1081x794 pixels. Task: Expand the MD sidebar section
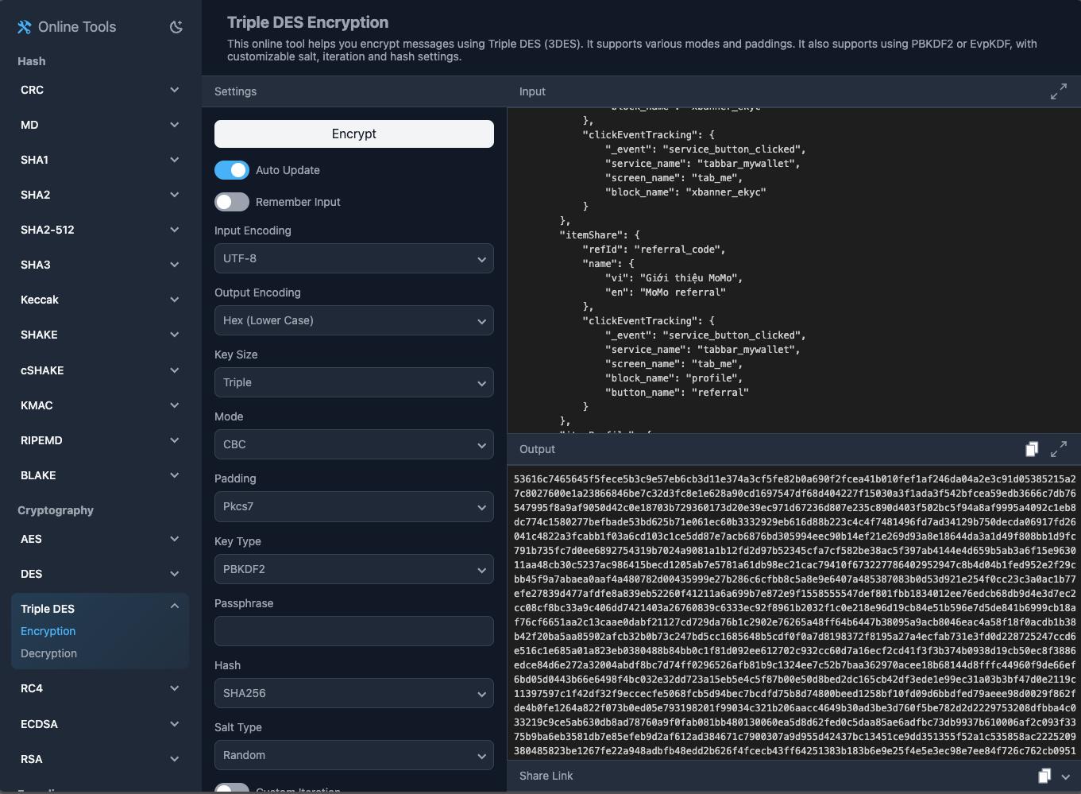(x=100, y=125)
